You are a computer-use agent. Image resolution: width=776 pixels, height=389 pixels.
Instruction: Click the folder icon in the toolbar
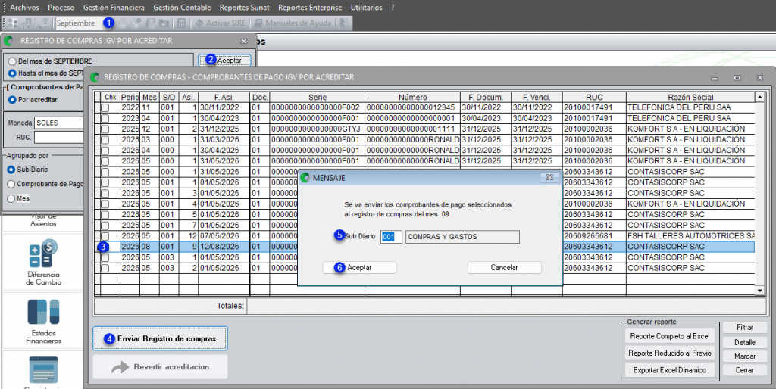point(164,23)
